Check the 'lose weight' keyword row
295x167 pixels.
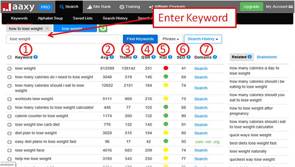point(9,69)
